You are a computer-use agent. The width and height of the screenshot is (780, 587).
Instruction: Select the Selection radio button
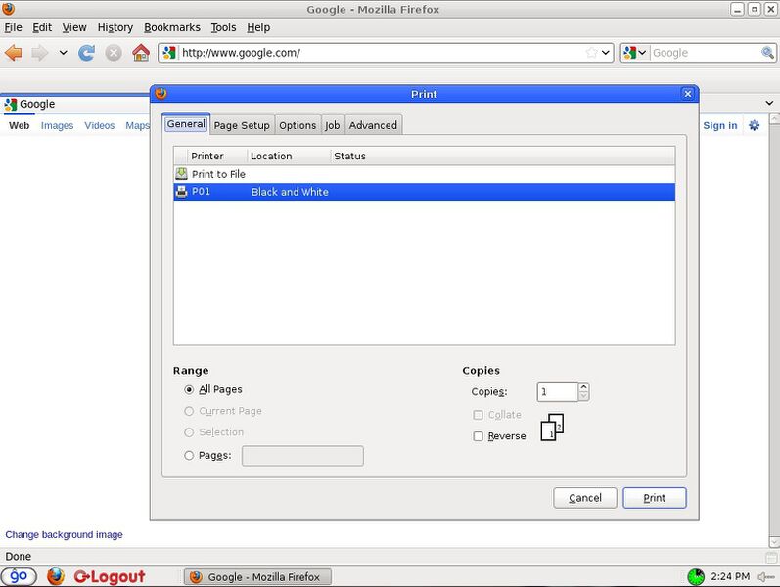click(189, 432)
